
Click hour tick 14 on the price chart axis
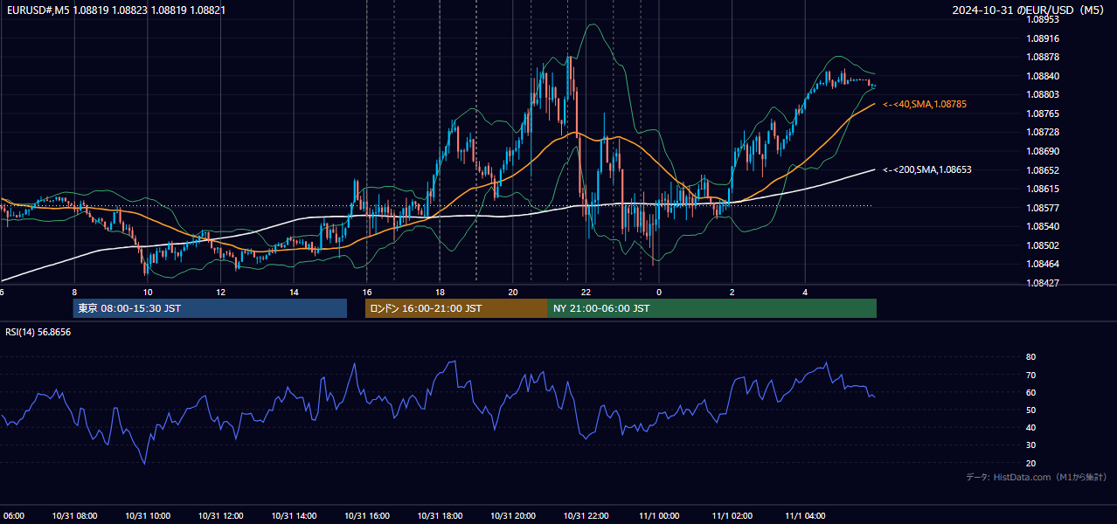(x=294, y=292)
